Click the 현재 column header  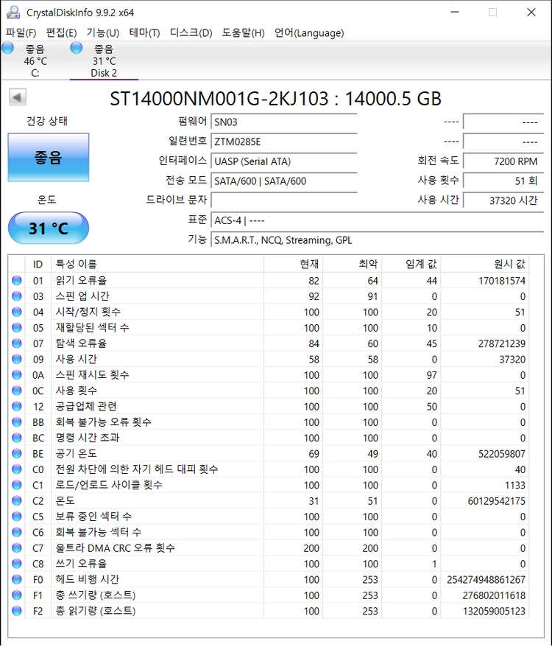(293, 264)
